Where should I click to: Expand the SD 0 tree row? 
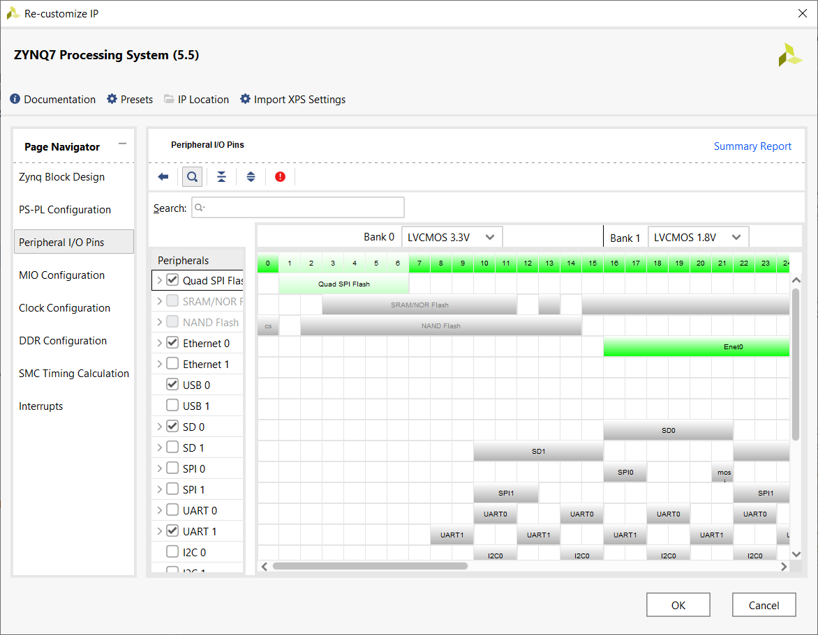pyautogui.click(x=160, y=427)
